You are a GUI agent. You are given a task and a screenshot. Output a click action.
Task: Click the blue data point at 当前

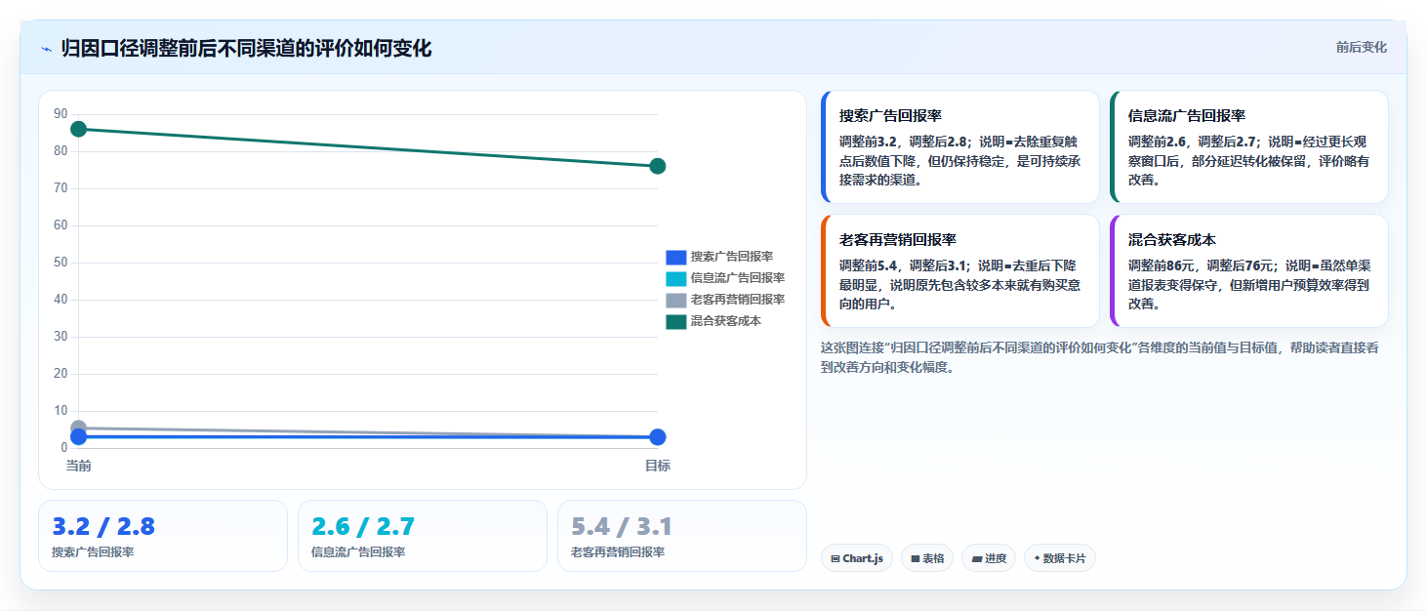coord(79,436)
